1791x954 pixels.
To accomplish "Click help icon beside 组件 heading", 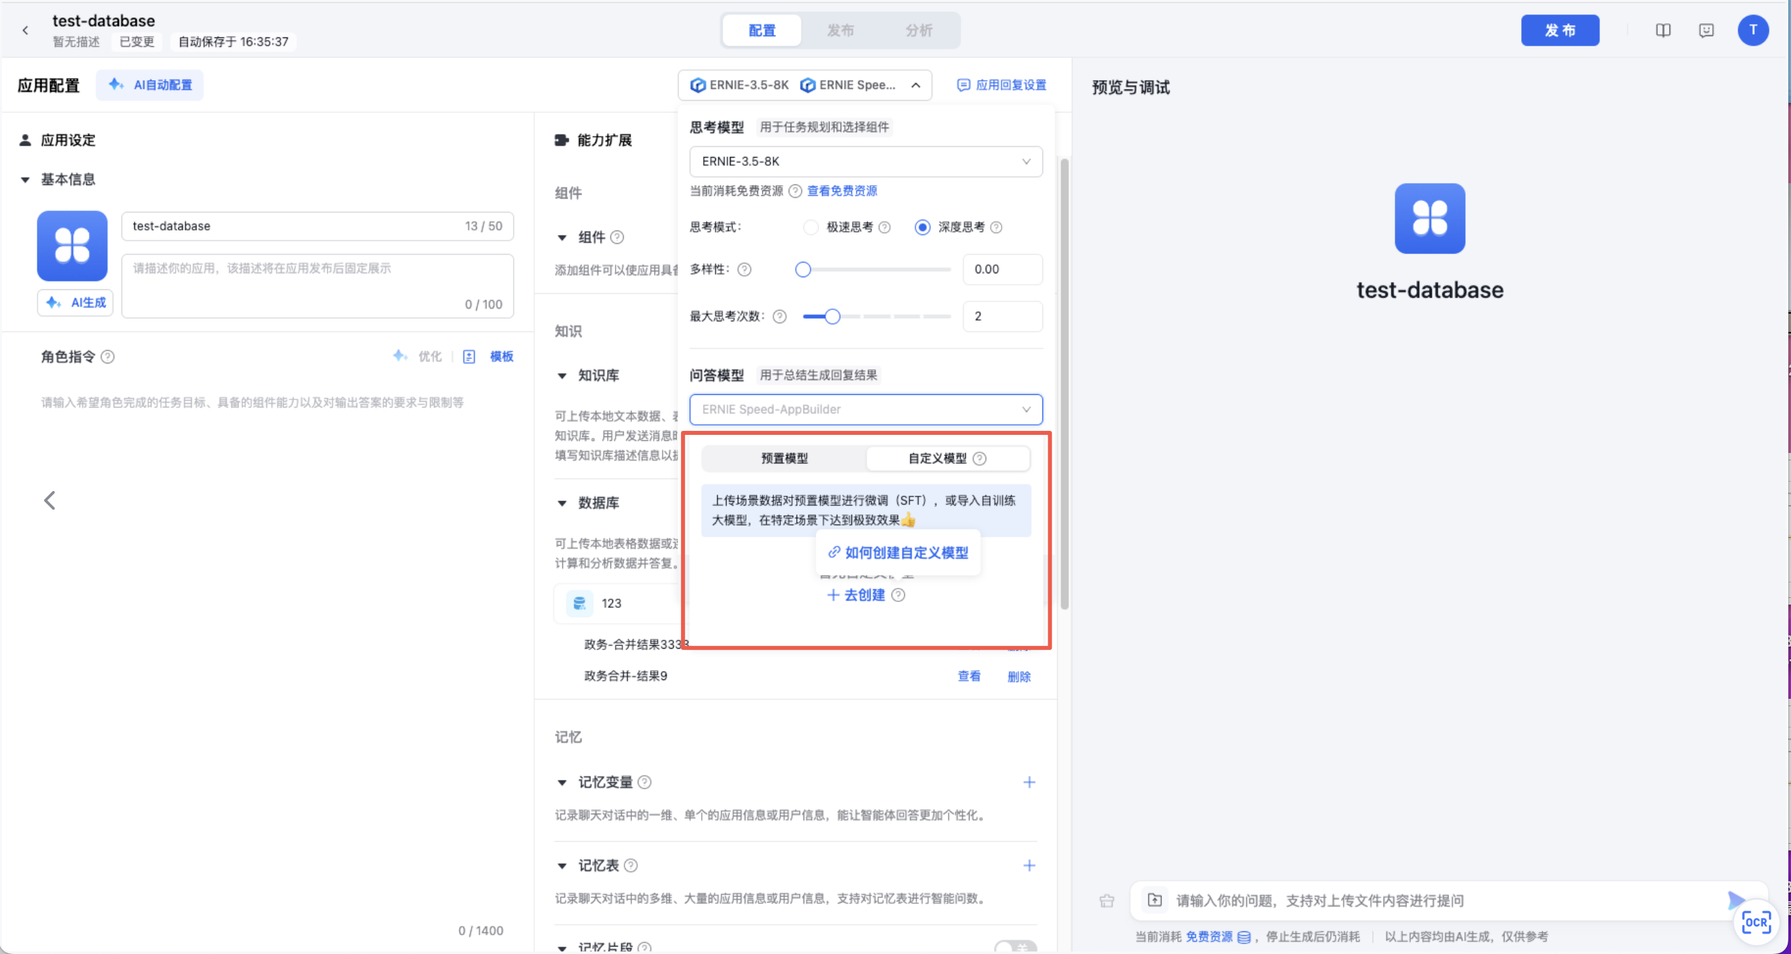I will point(616,237).
